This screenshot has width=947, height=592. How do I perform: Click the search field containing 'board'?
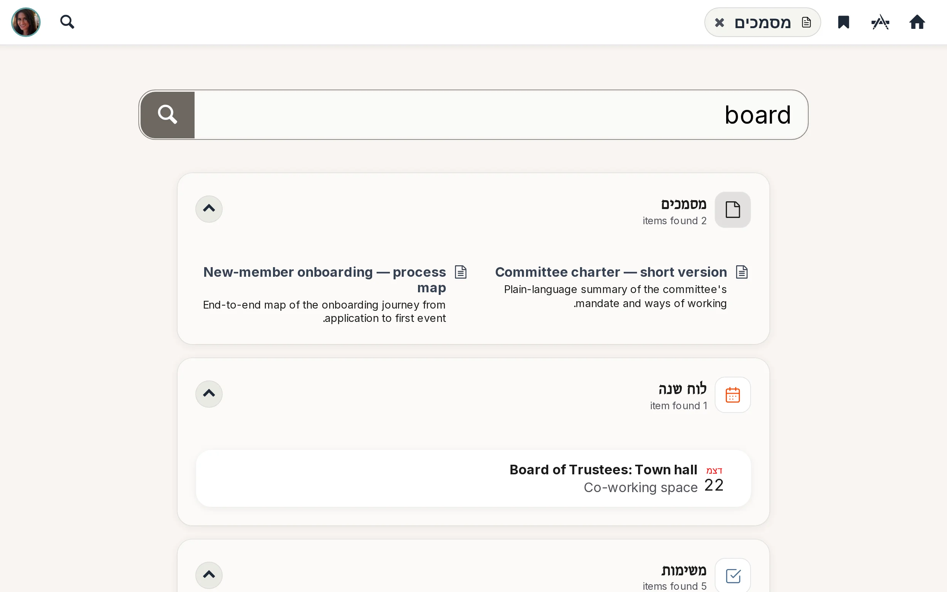tap(501, 115)
